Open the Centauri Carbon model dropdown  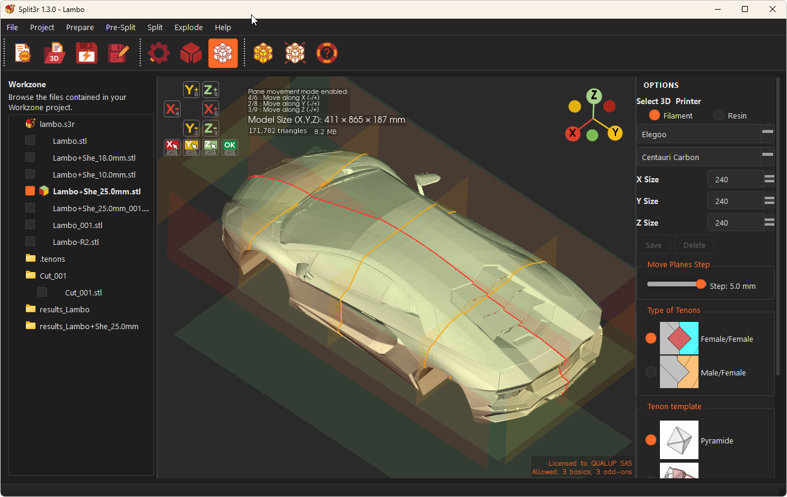pyautogui.click(x=705, y=157)
